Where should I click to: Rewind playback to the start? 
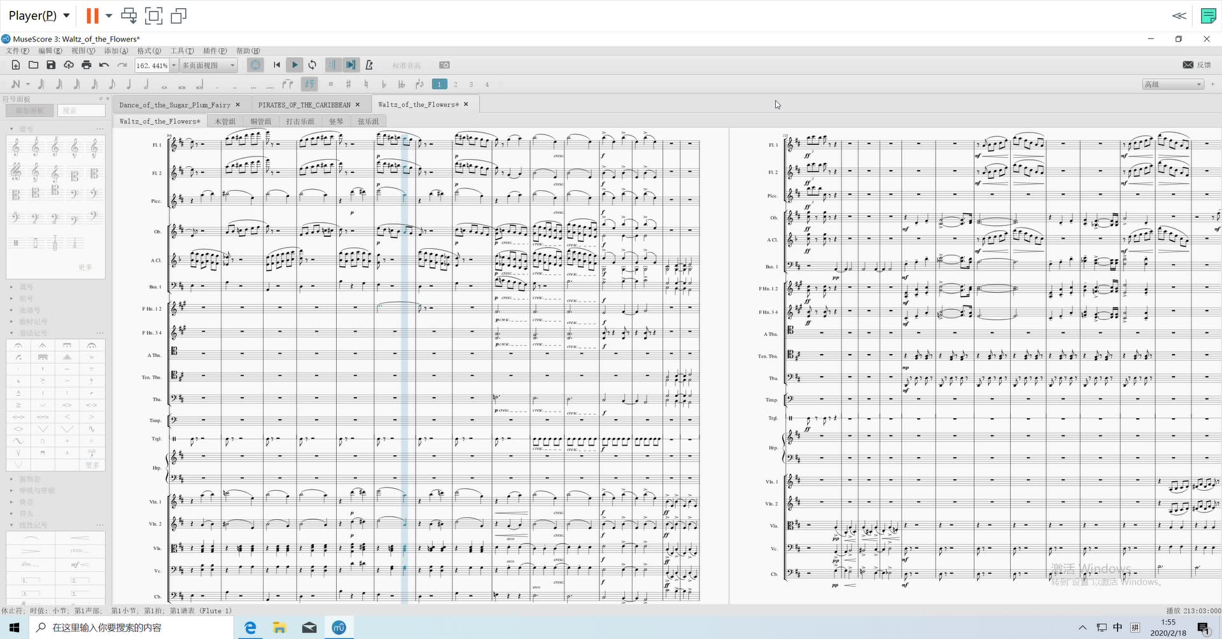tap(277, 65)
